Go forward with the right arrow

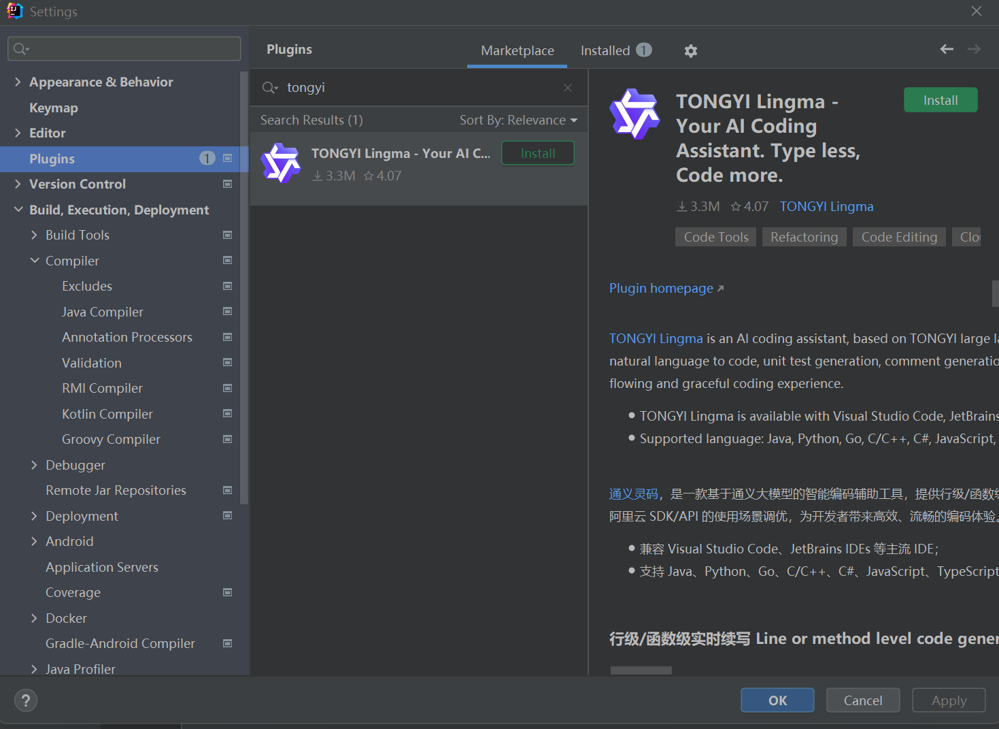click(974, 49)
